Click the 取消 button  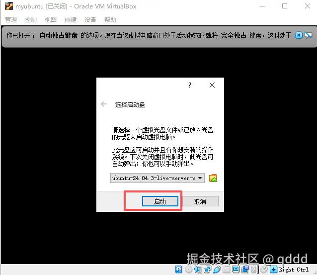pyautogui.click(x=200, y=201)
